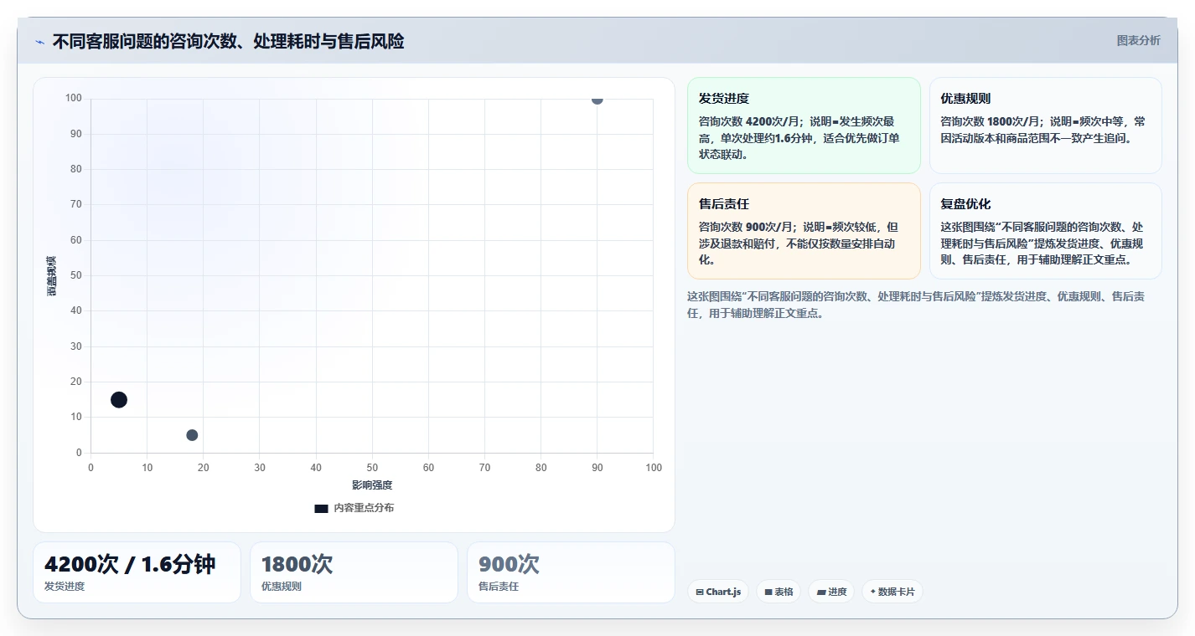This screenshot has height=636, width=1195.
Task: Open the 发货进度 info card
Action: pos(804,126)
